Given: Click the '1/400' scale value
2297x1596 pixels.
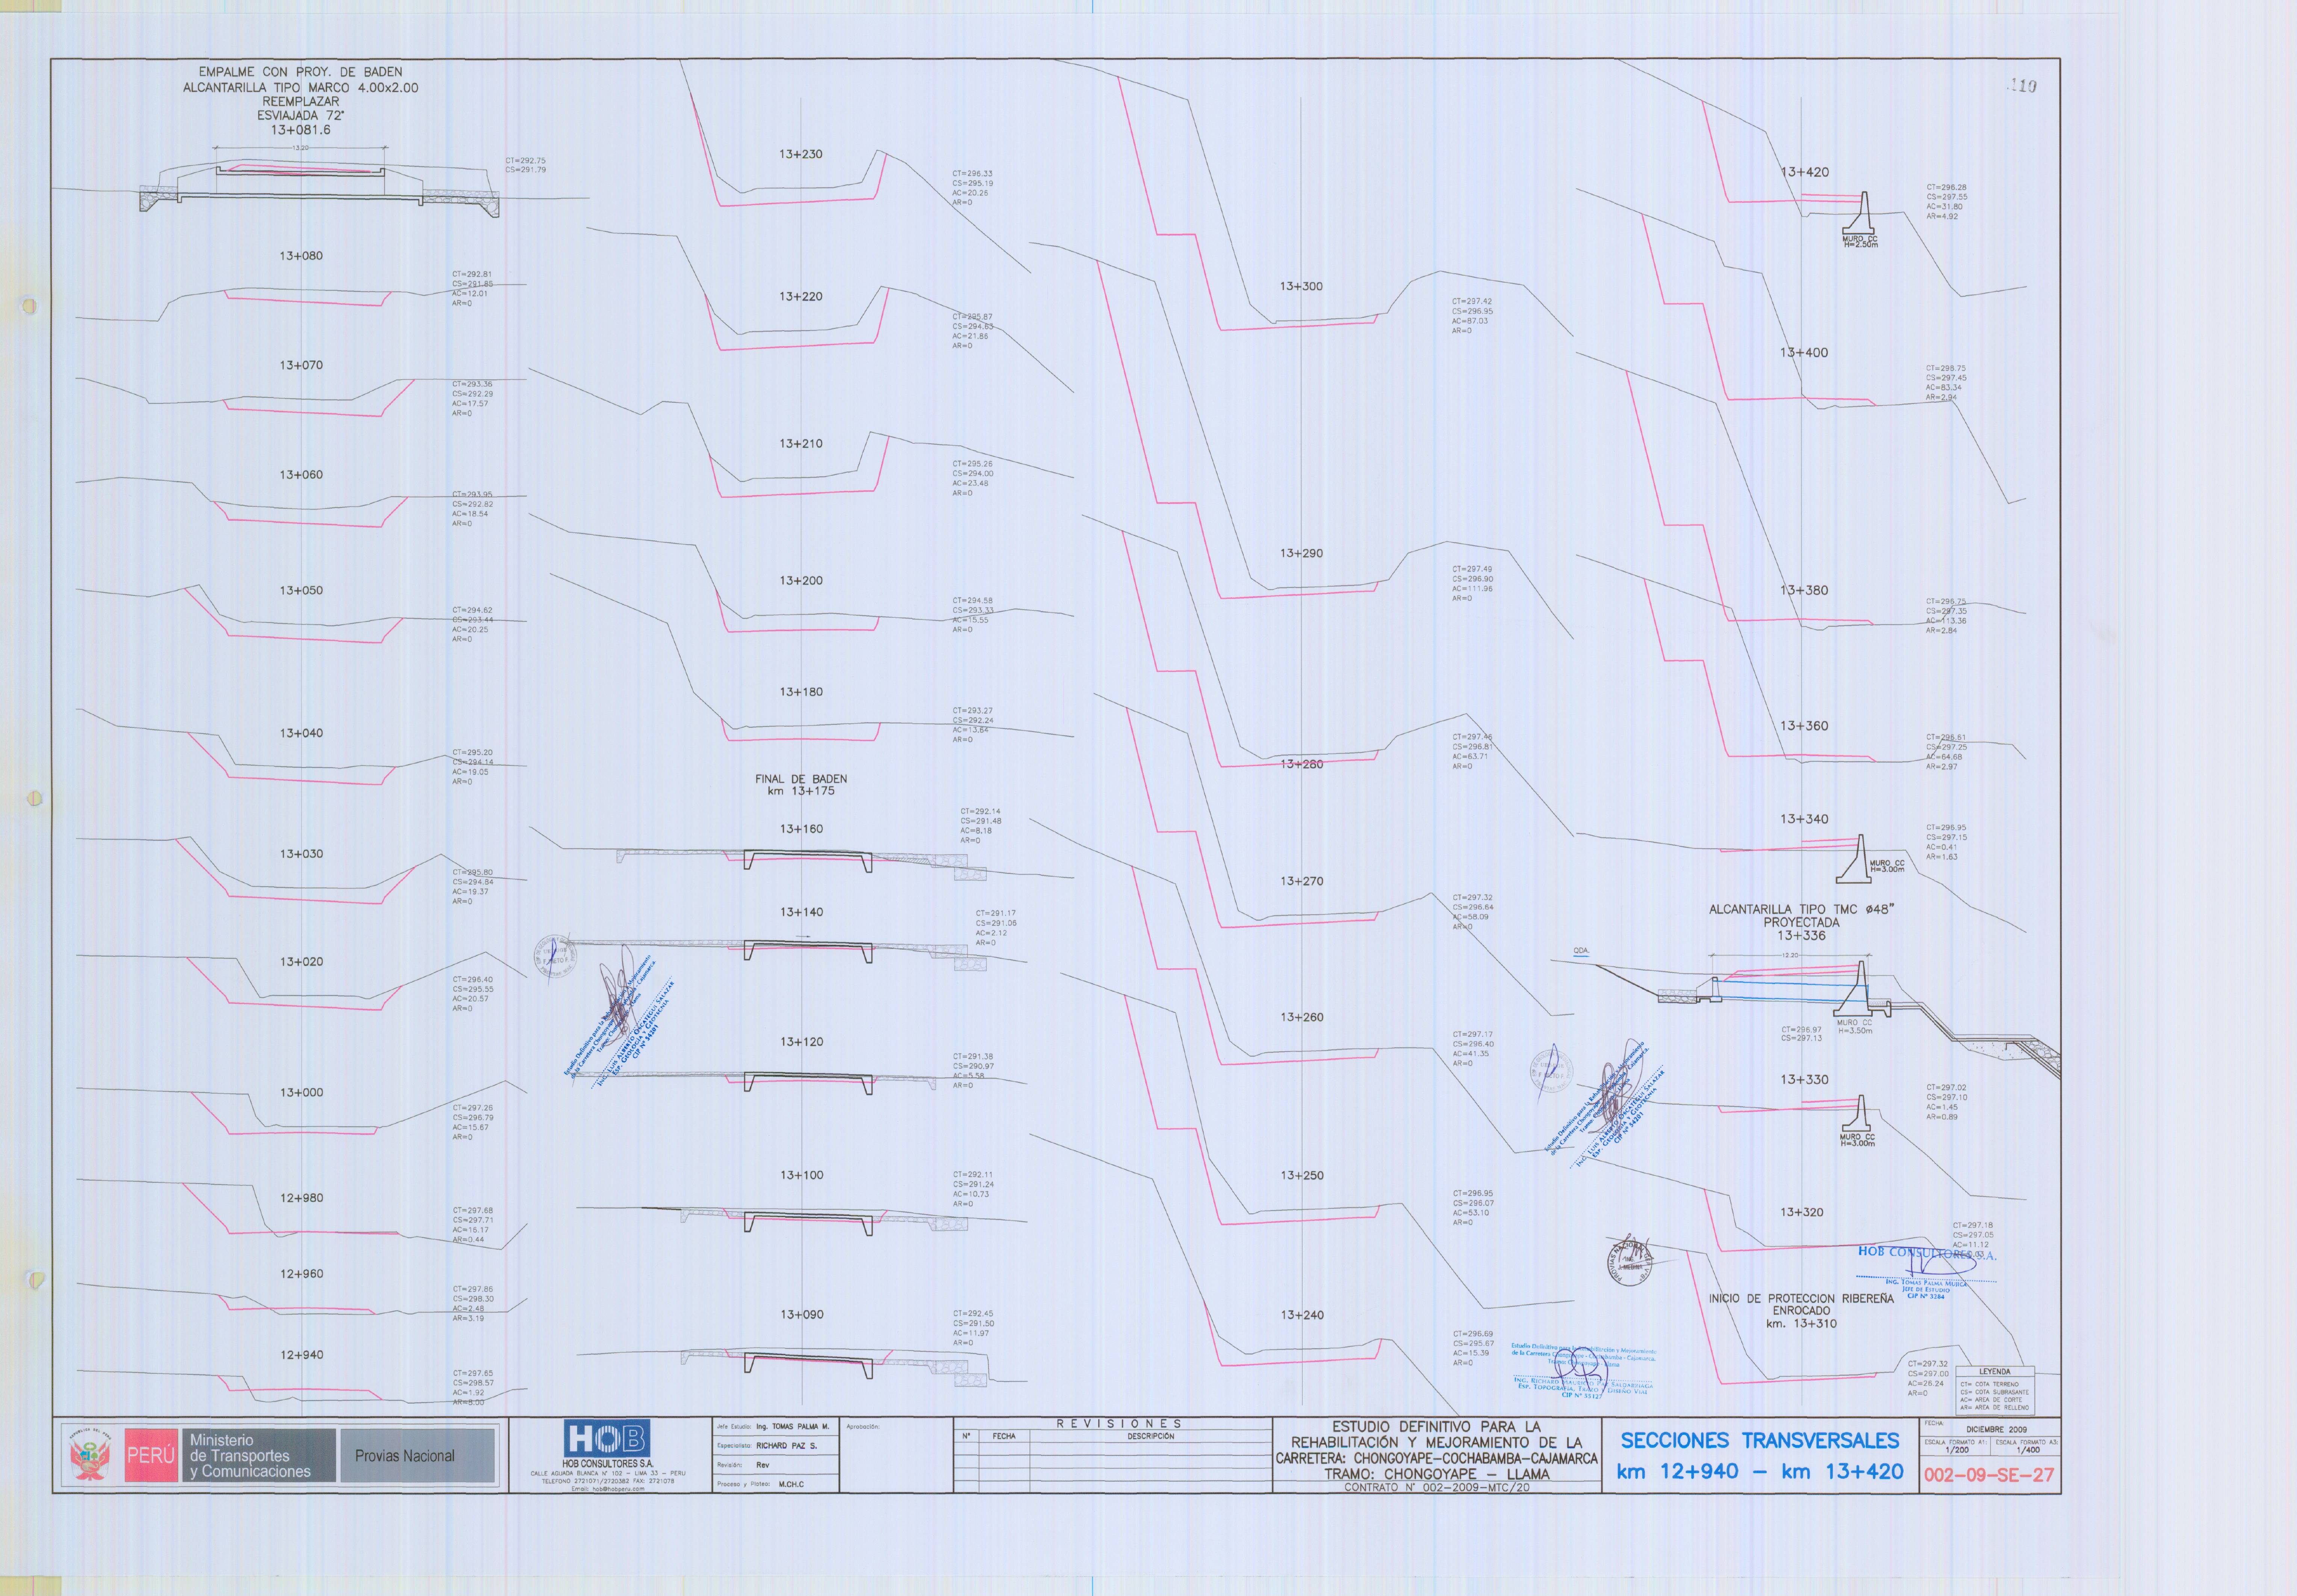Looking at the screenshot, I should coord(2028,1450).
